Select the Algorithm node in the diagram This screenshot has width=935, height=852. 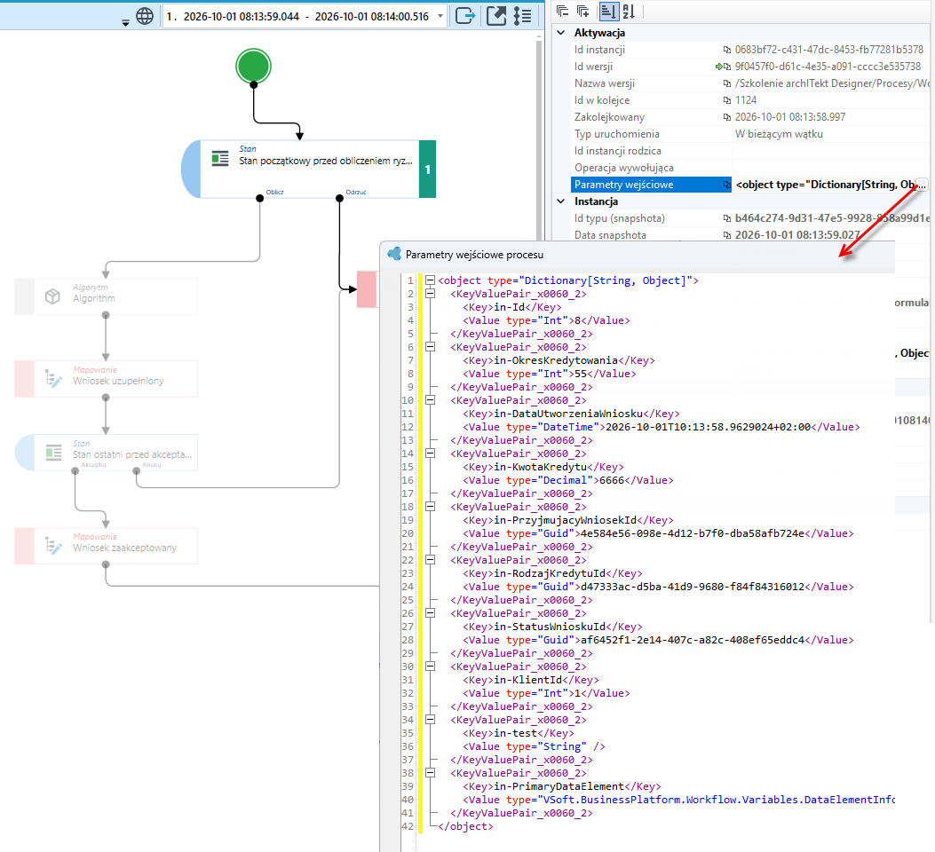107,296
